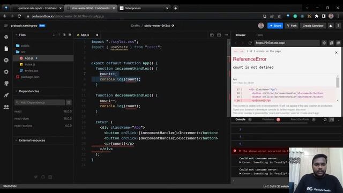The image size is (343, 193).
Task: Collapse the Dependencies section
Action: click(x=16, y=91)
